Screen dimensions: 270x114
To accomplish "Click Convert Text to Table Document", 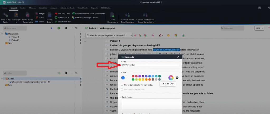I will [x=128, y=18].
